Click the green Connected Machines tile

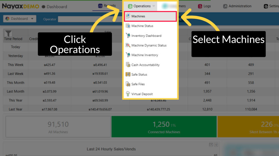(x=164, y=127)
